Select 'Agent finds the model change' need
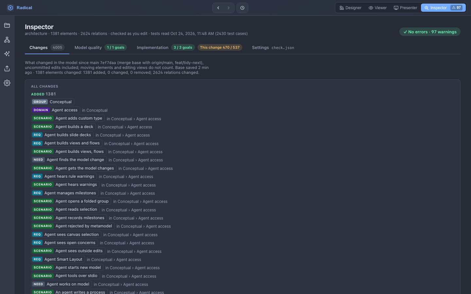Viewport: 471px width, 294px height. [x=69, y=160]
